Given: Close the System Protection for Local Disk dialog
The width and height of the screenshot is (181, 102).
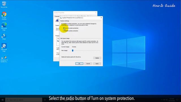Looking at the screenshot, I should (101, 18).
